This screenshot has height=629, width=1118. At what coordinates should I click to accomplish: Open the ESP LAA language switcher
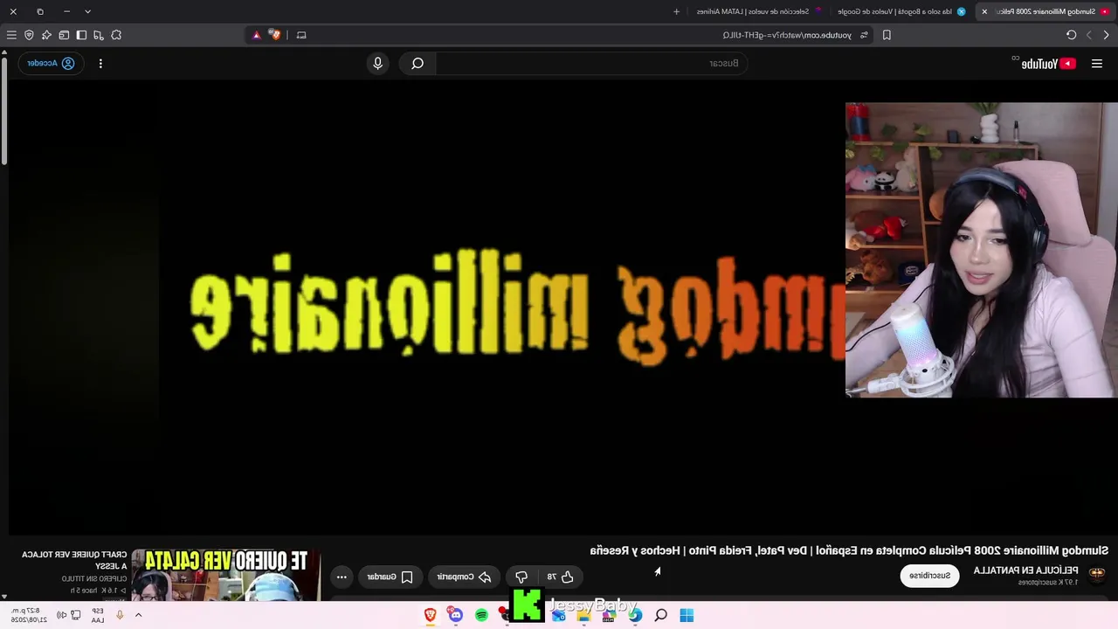(x=98, y=615)
